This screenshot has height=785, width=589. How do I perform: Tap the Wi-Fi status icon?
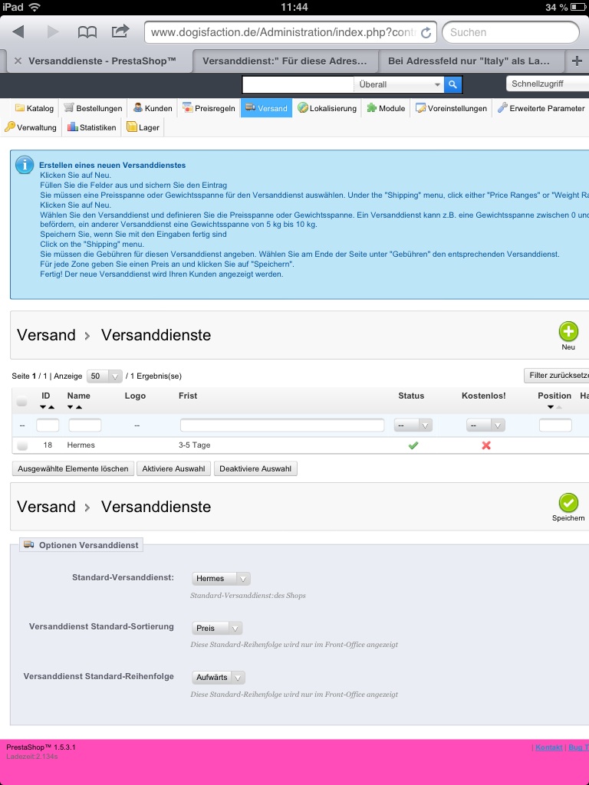[x=35, y=8]
